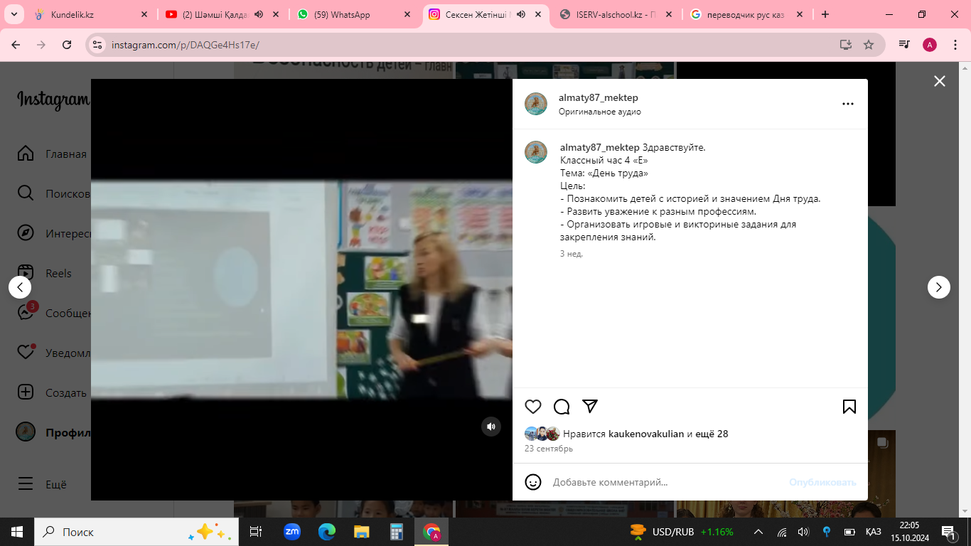Image resolution: width=971 pixels, height=546 pixels.
Task: Click the Опубликовать button
Action: (822, 482)
